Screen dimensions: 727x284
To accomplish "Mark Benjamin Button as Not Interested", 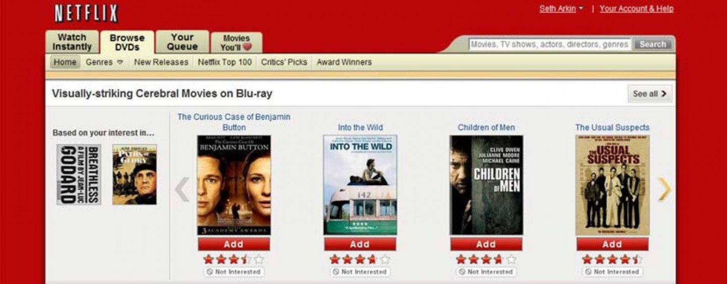I will [234, 272].
